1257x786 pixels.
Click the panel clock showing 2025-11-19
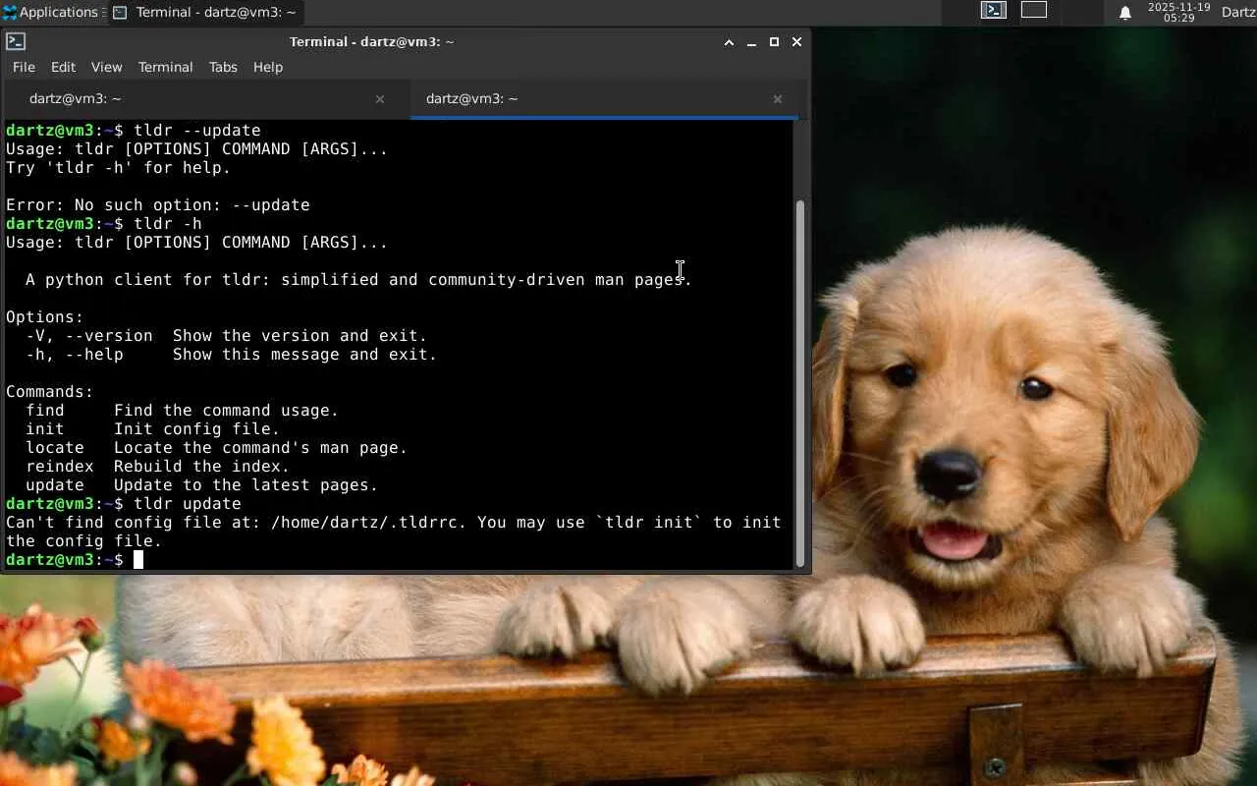coord(1178,12)
